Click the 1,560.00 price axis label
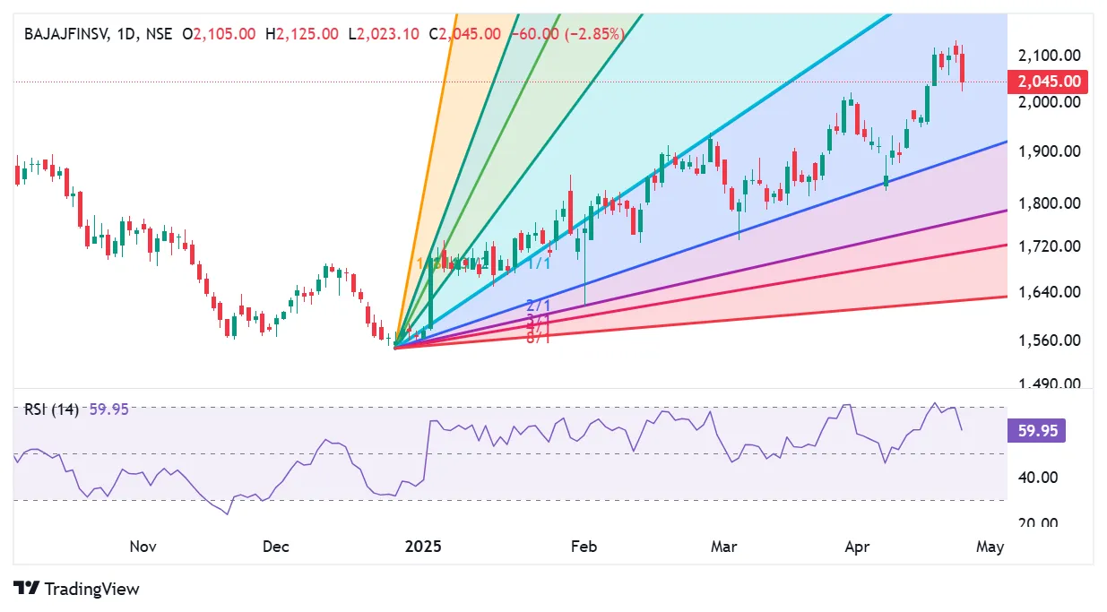 coord(1049,340)
